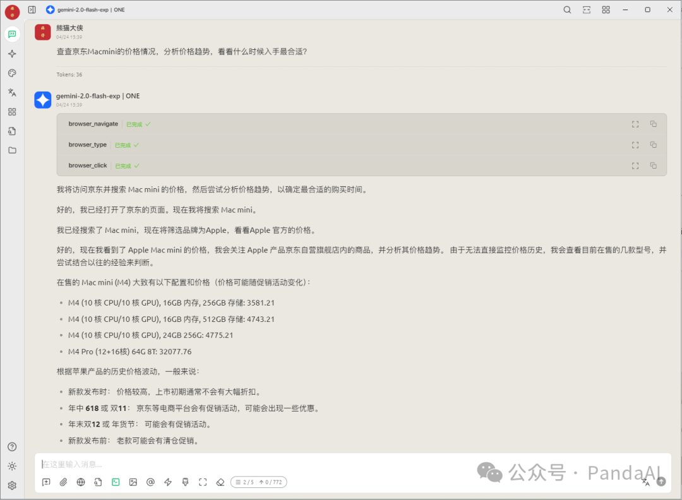The image size is (682, 500).
Task: Expand the browser_type tool call row
Action: click(x=361, y=145)
